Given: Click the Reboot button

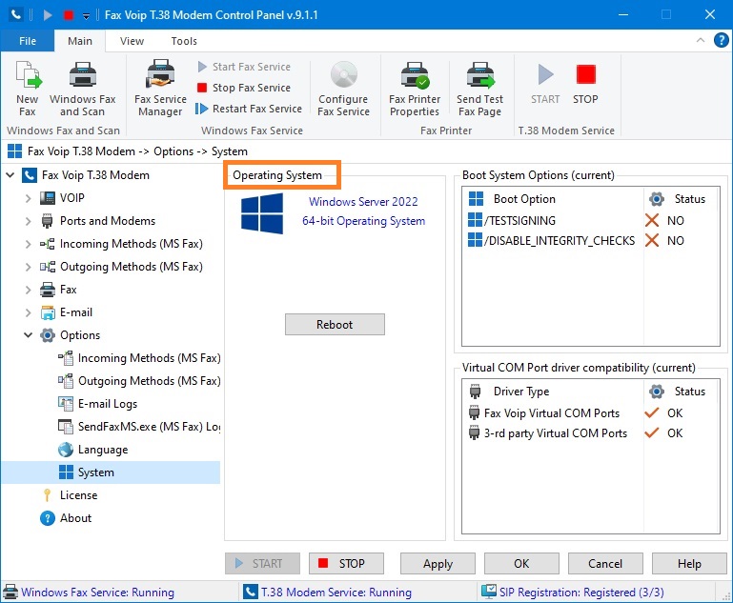Looking at the screenshot, I should (335, 325).
